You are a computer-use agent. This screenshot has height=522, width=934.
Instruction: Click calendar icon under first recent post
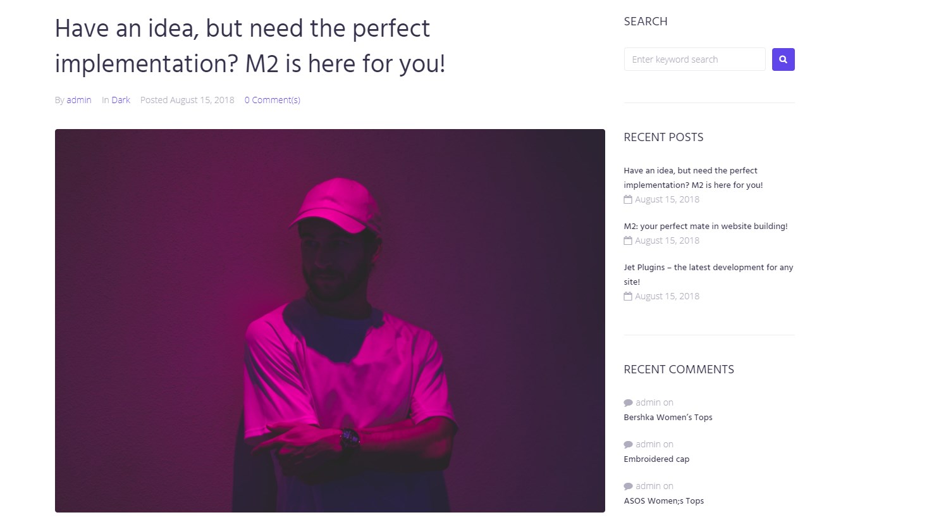click(x=628, y=199)
